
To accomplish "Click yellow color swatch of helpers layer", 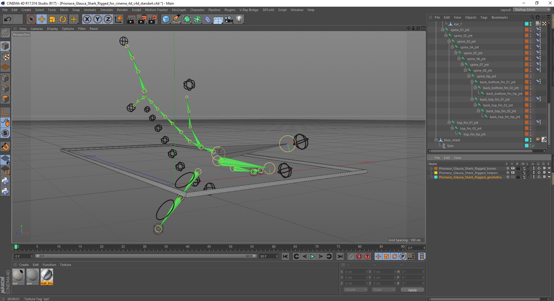I will (x=436, y=173).
